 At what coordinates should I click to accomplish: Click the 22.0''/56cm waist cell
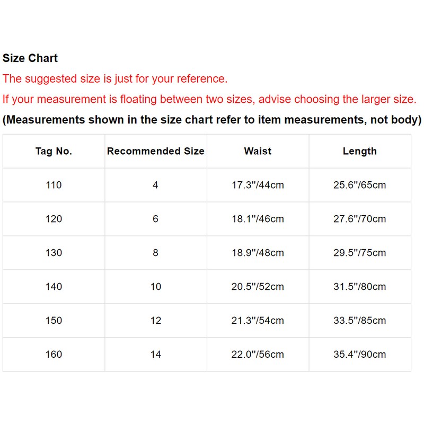258,355
